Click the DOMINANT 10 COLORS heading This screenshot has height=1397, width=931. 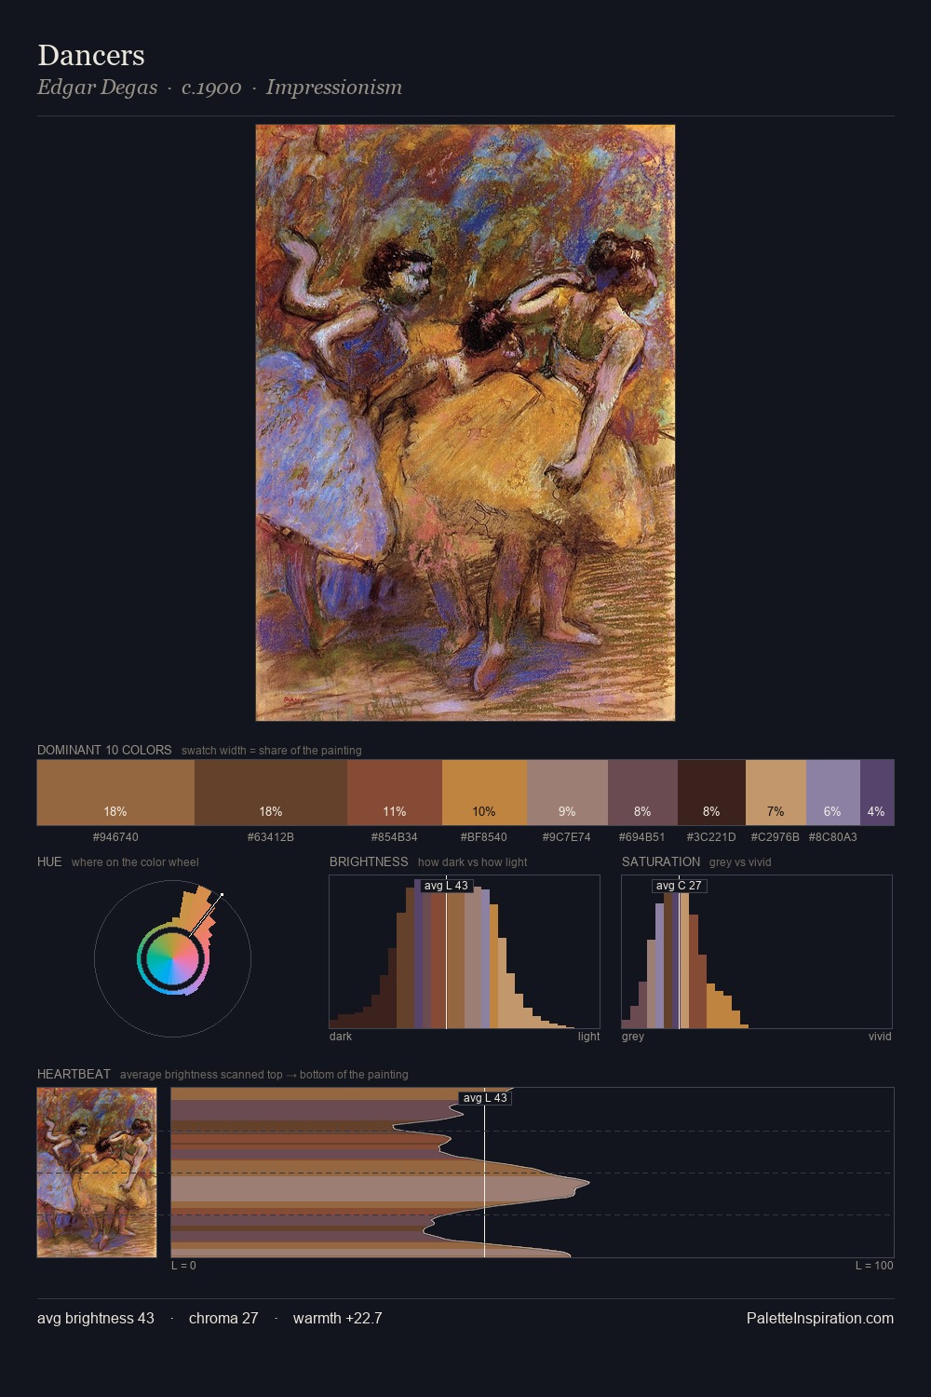click(x=104, y=750)
